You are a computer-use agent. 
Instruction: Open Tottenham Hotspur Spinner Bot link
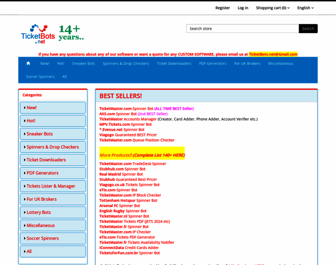tap(128, 201)
